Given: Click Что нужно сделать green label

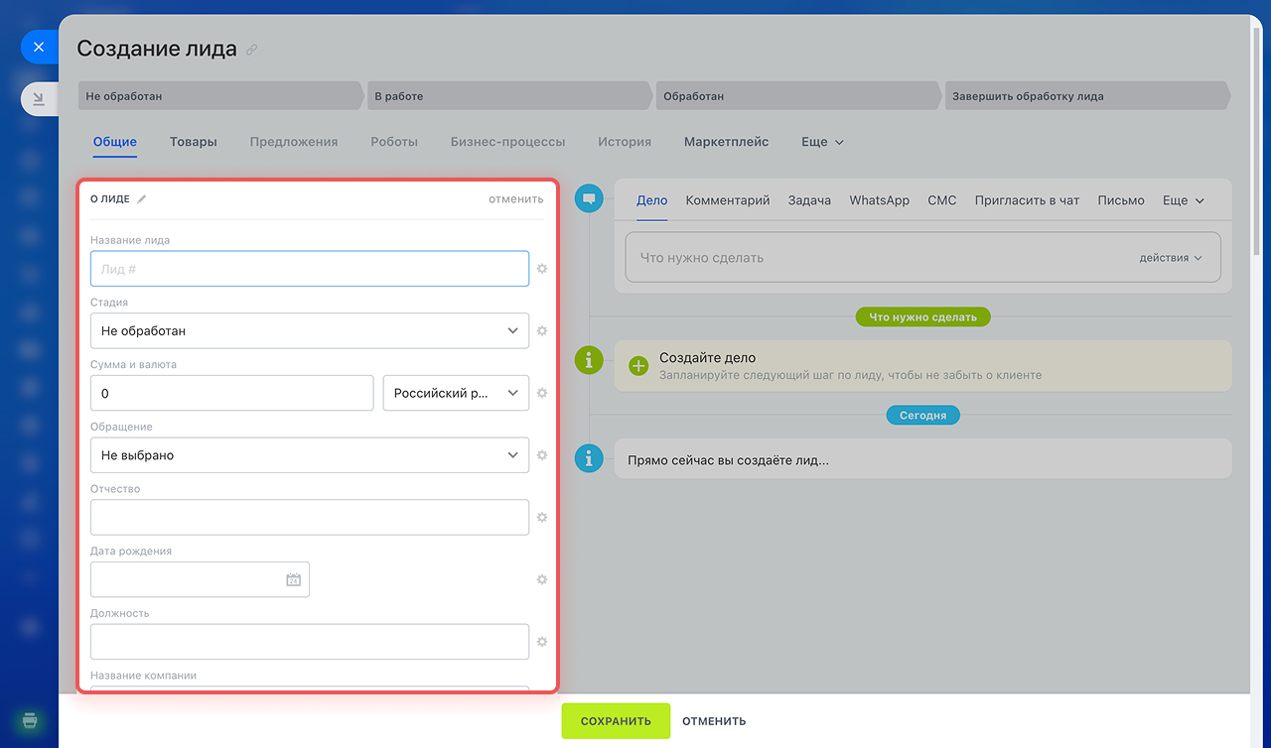Looking at the screenshot, I should (x=923, y=317).
